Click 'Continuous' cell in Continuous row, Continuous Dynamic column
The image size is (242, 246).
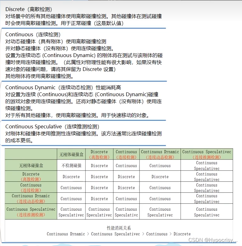click(160, 188)
